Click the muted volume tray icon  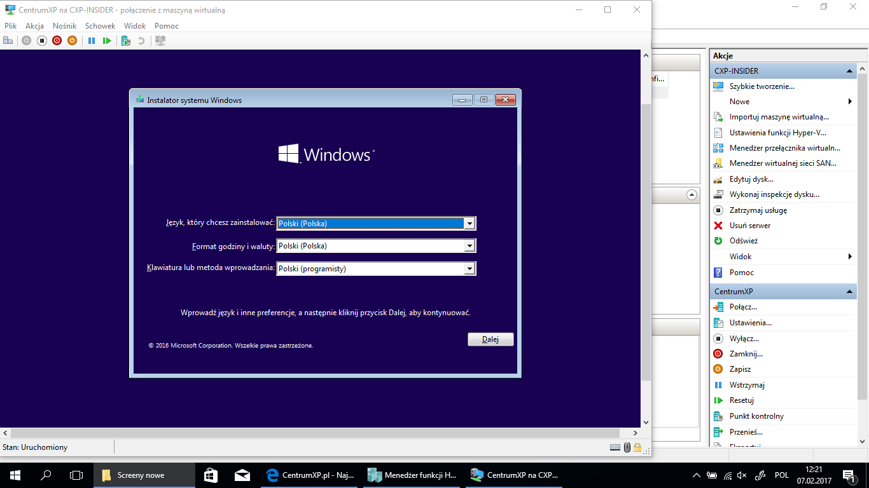tap(742, 475)
